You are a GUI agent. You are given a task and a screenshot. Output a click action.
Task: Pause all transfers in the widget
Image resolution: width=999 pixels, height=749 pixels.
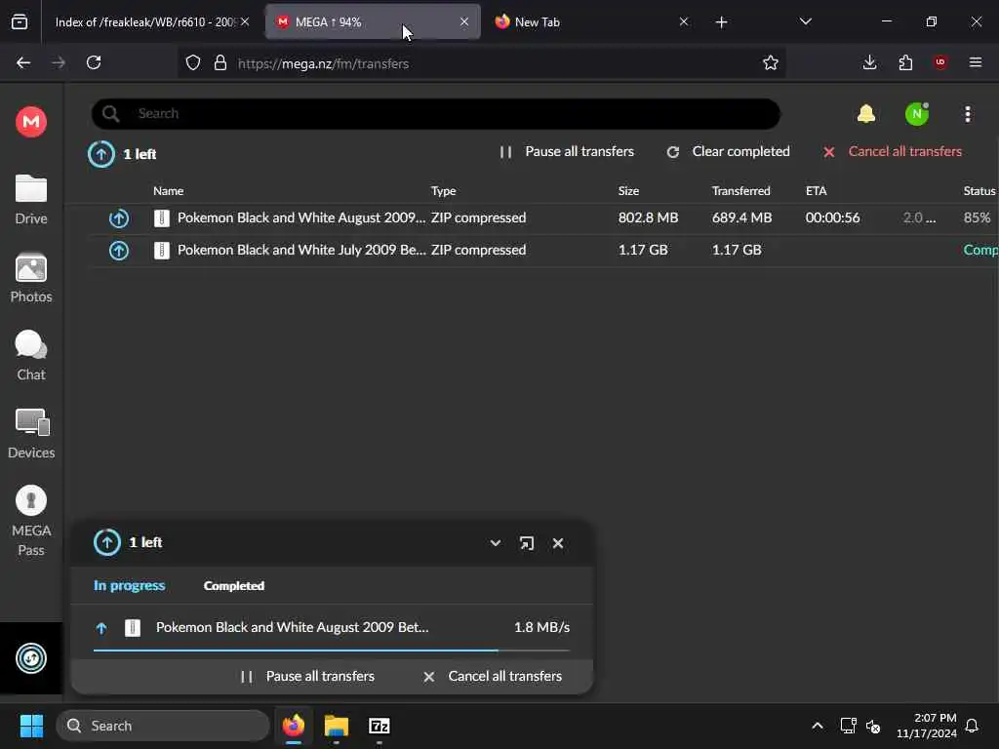(x=307, y=677)
